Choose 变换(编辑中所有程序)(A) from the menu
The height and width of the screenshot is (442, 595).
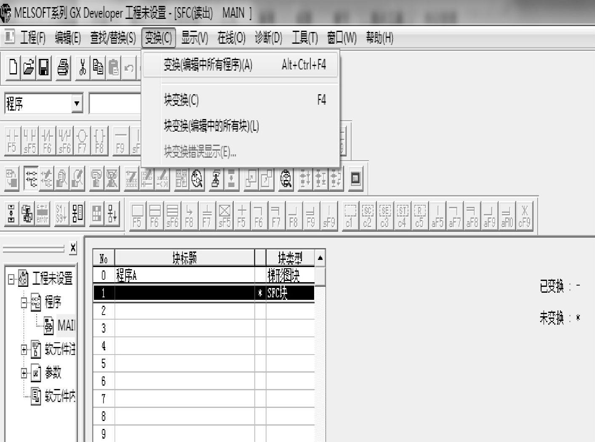(x=240, y=65)
